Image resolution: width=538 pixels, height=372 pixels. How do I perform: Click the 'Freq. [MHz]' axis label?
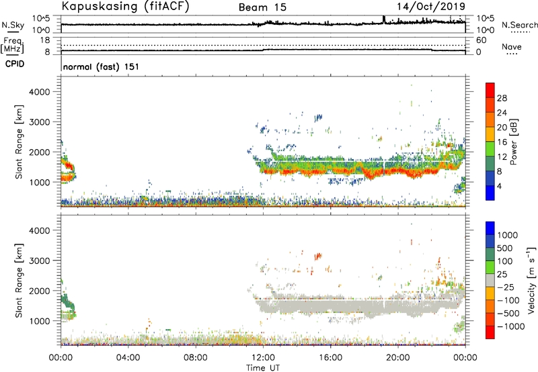(x=12, y=45)
